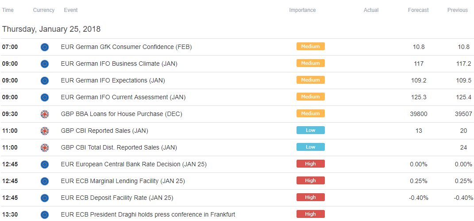Click the Previous column header

click(x=457, y=10)
